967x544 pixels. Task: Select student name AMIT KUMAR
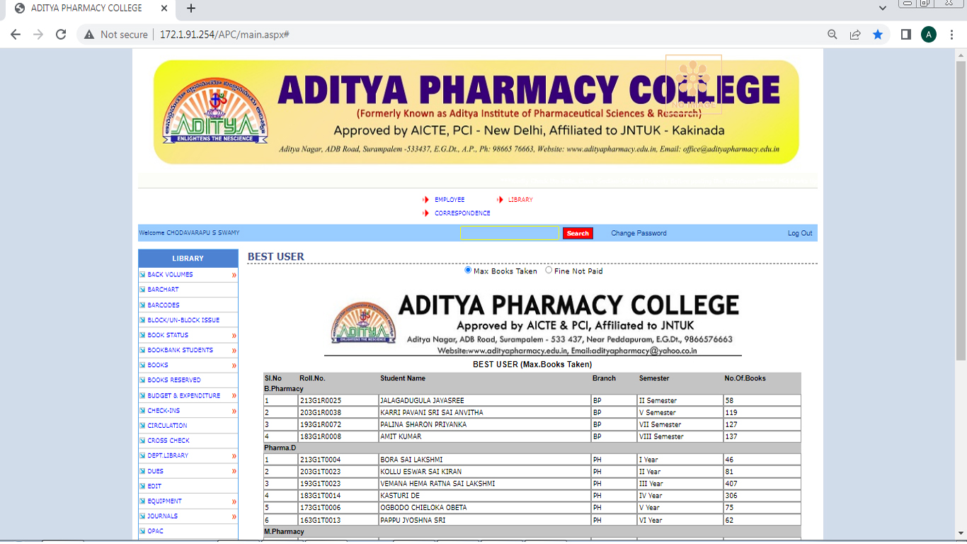click(x=401, y=437)
